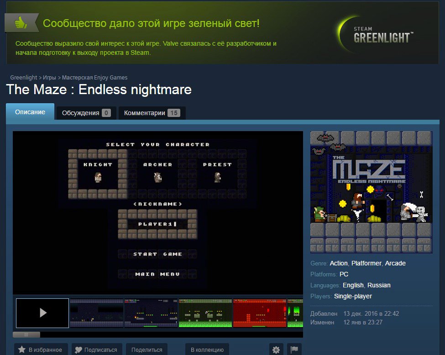Click the report flag icon button
The height and width of the screenshot is (355, 445).
tap(294, 350)
